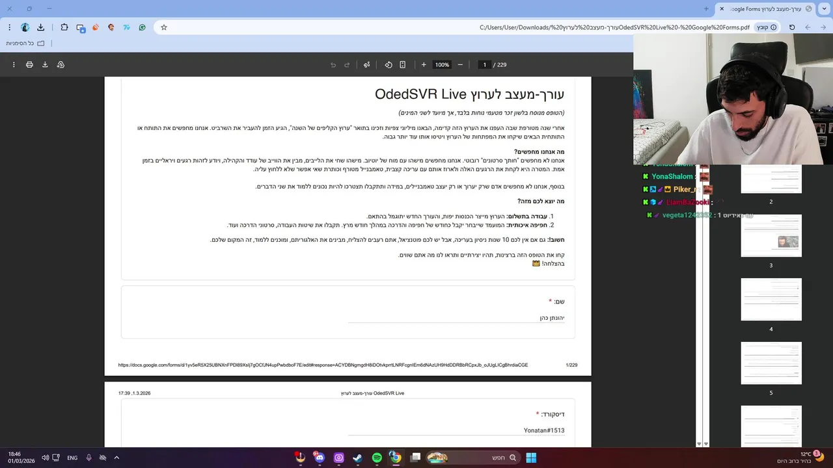
Task: Open the volume tray control
Action: coord(45,458)
